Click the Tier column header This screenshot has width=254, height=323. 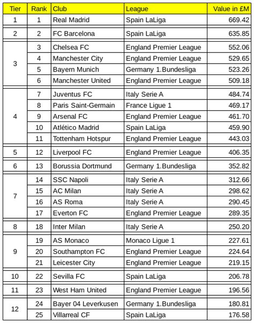[15, 9]
